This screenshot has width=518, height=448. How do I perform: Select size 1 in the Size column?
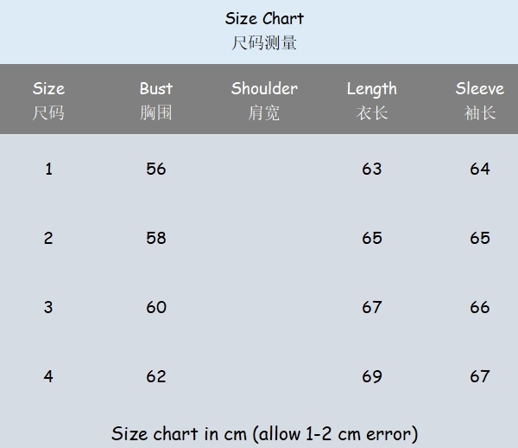48,169
